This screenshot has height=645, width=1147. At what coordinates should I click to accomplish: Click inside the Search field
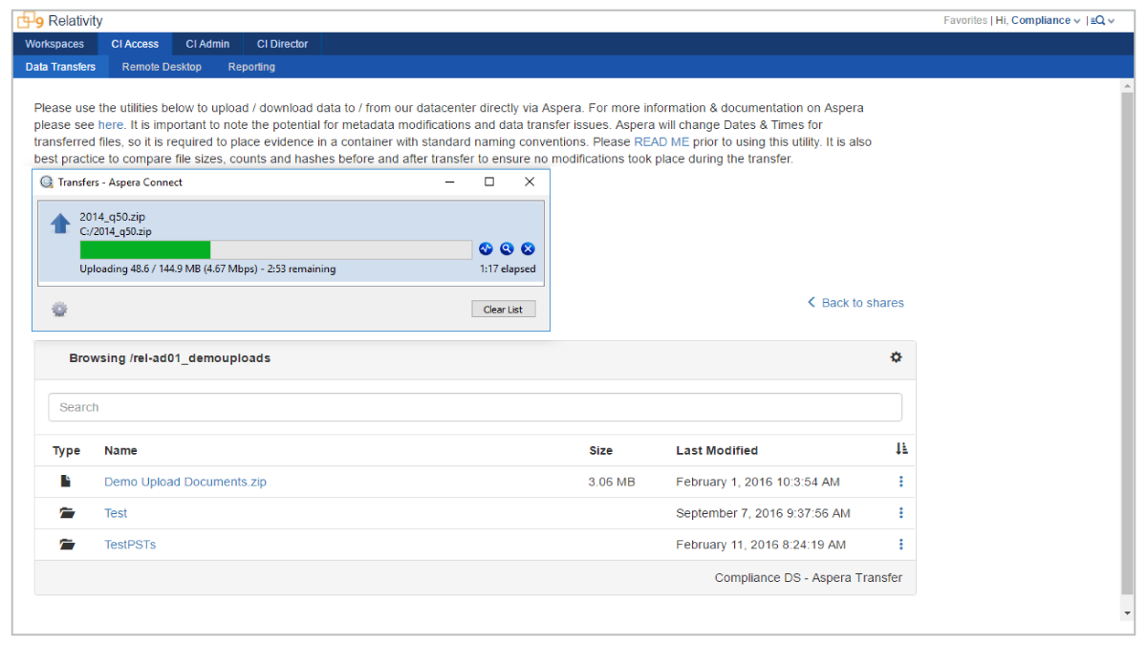(x=475, y=406)
